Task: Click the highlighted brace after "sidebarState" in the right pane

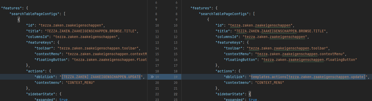Action: [250, 94]
